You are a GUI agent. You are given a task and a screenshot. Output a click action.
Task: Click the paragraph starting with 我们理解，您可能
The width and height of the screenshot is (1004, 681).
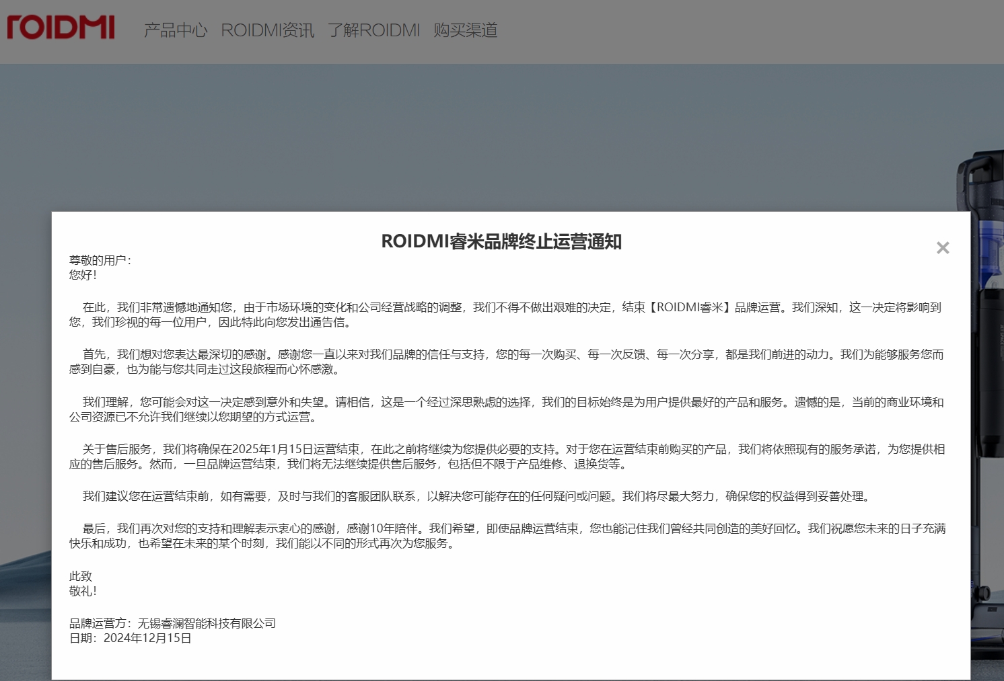[x=507, y=409]
